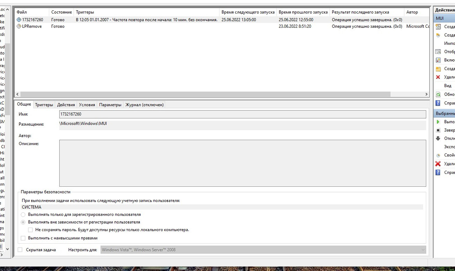Click the 'Microsoft Co…' author cell of LPRemove
Image resolution: width=455 pixels, height=271 pixels.
pos(418,26)
